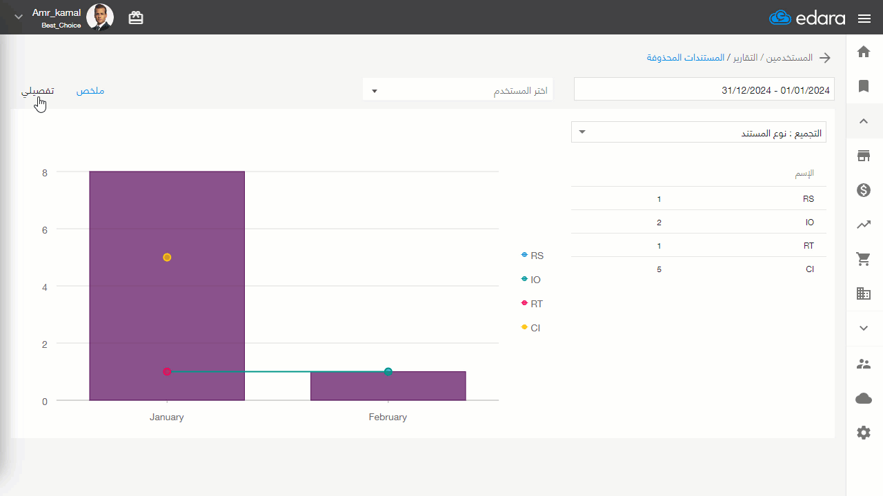Open the shopping cart purchasing icon
Image resolution: width=883 pixels, height=496 pixels.
coord(864,259)
